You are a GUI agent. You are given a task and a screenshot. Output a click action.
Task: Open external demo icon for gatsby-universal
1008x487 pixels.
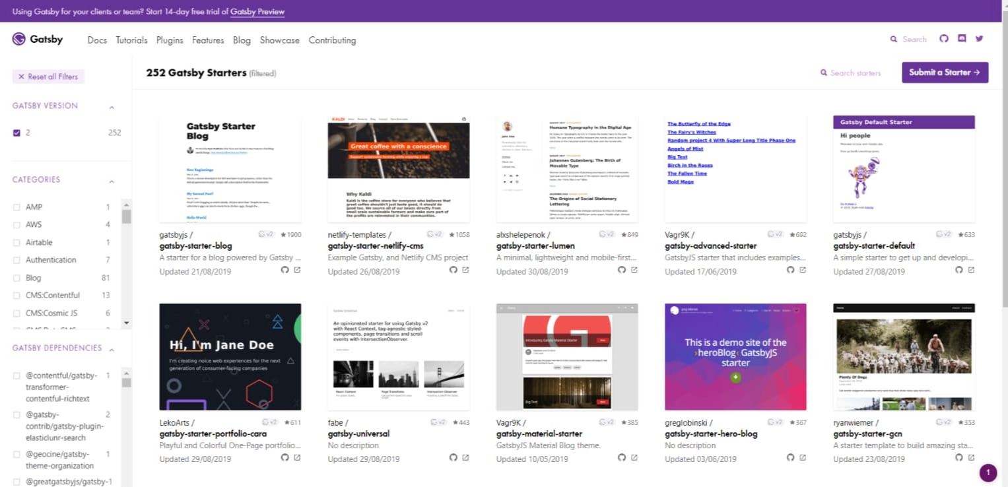click(x=465, y=457)
